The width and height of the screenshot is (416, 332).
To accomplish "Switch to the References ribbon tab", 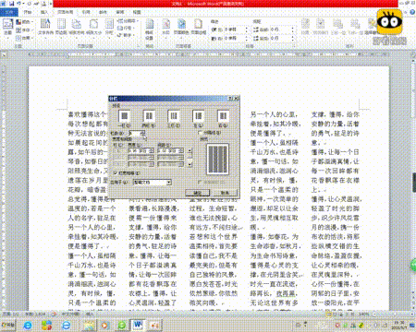I will (x=86, y=12).
